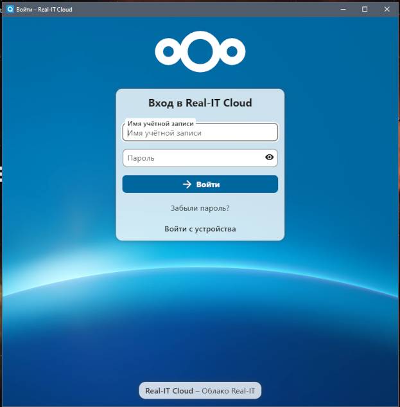Open the Real-IT Cloud footer link
The width and height of the screenshot is (400, 407).
click(170, 391)
